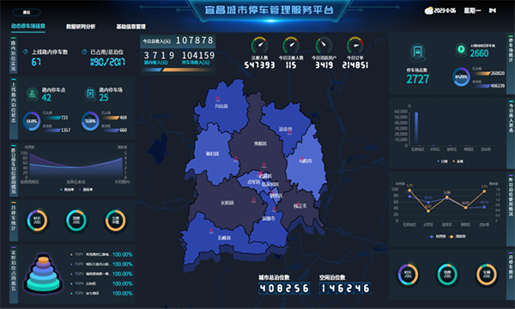Click the clock icon beside 上线路内停车数
The width and height of the screenshot is (515, 309).
coord(25,51)
